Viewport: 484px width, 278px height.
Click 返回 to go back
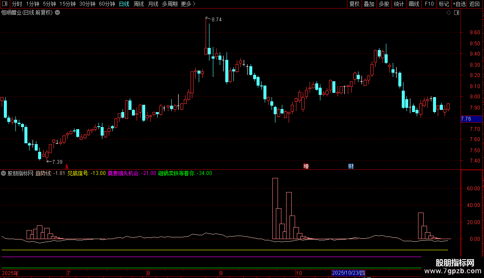475,4
